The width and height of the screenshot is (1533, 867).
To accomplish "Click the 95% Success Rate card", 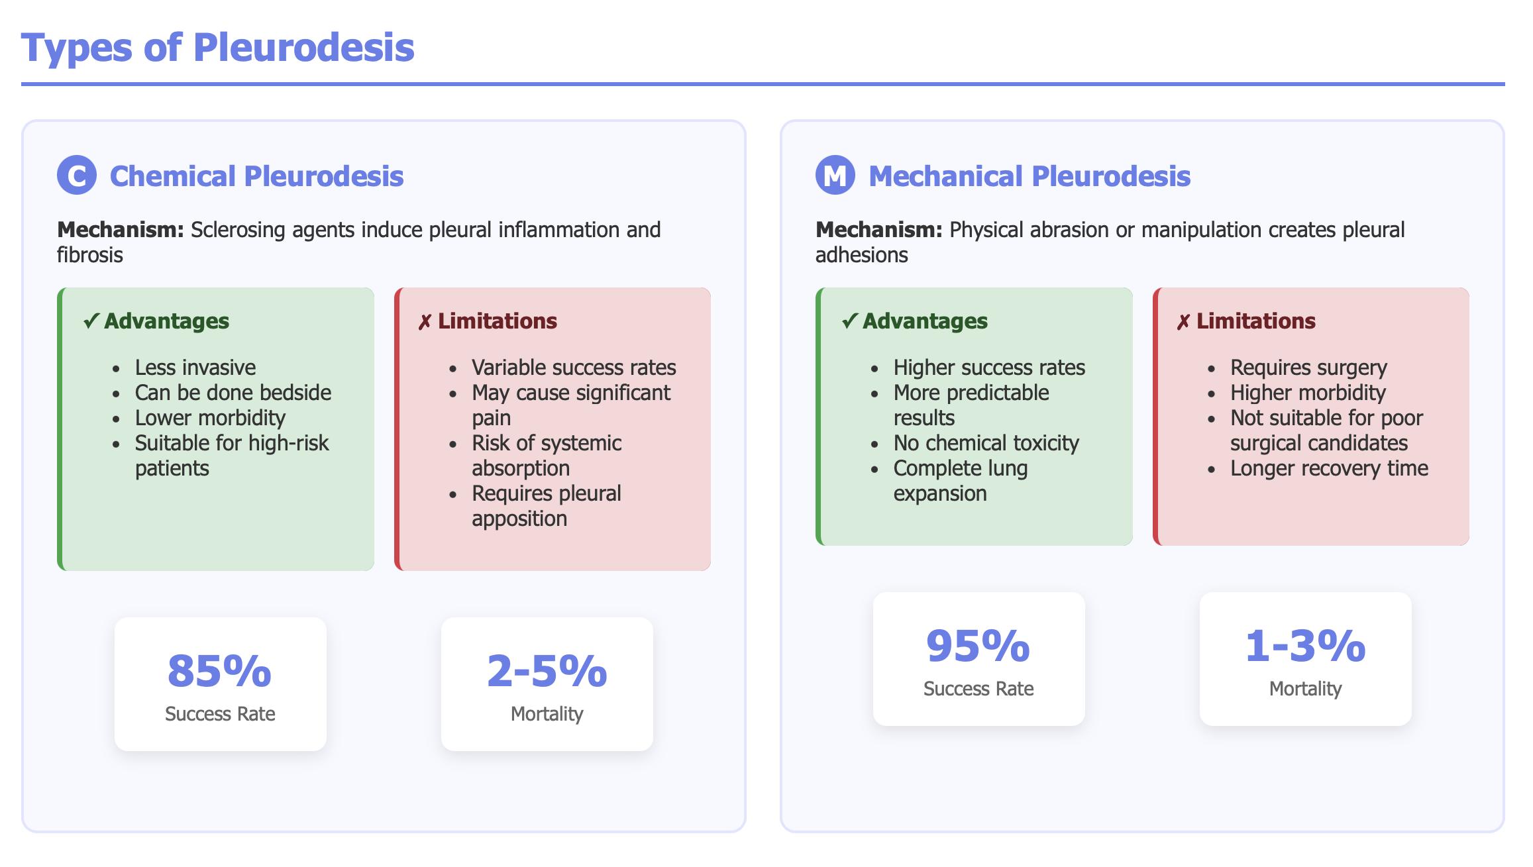I will 978,658.
